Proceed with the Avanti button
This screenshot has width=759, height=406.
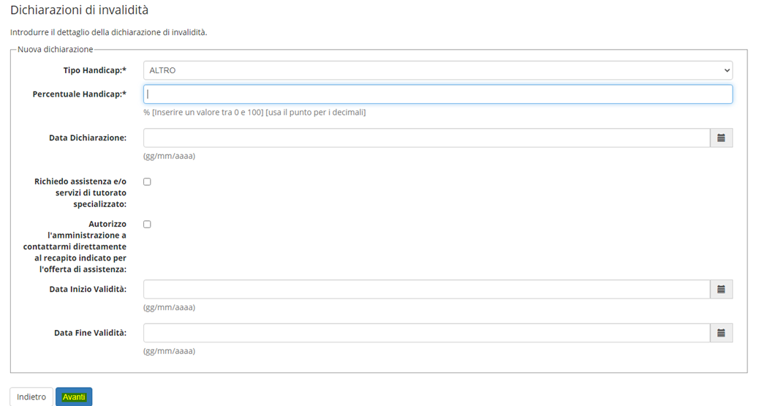[x=74, y=396]
